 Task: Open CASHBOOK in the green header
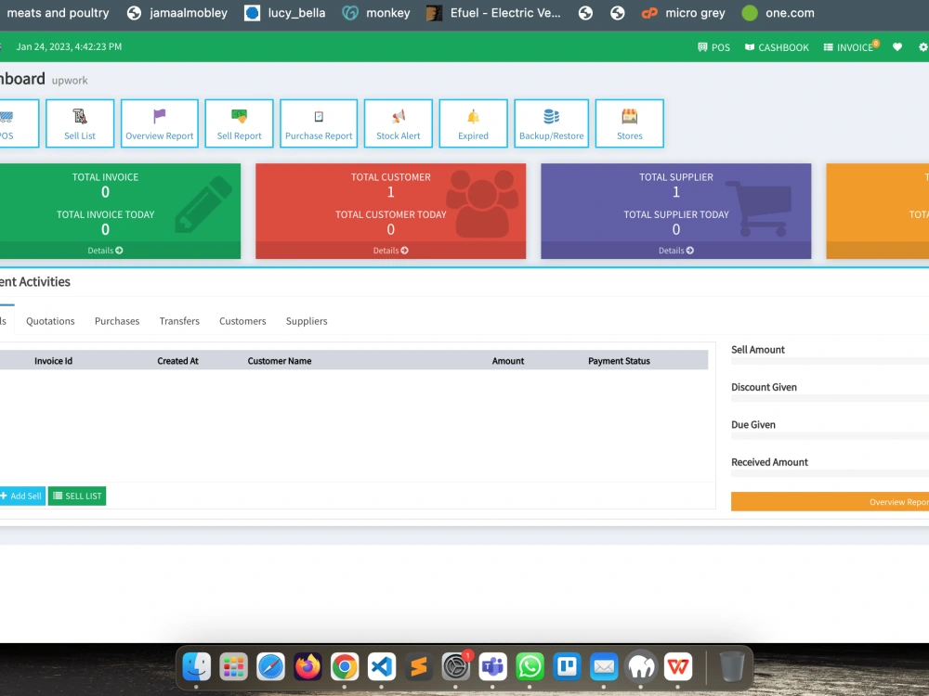[777, 47]
